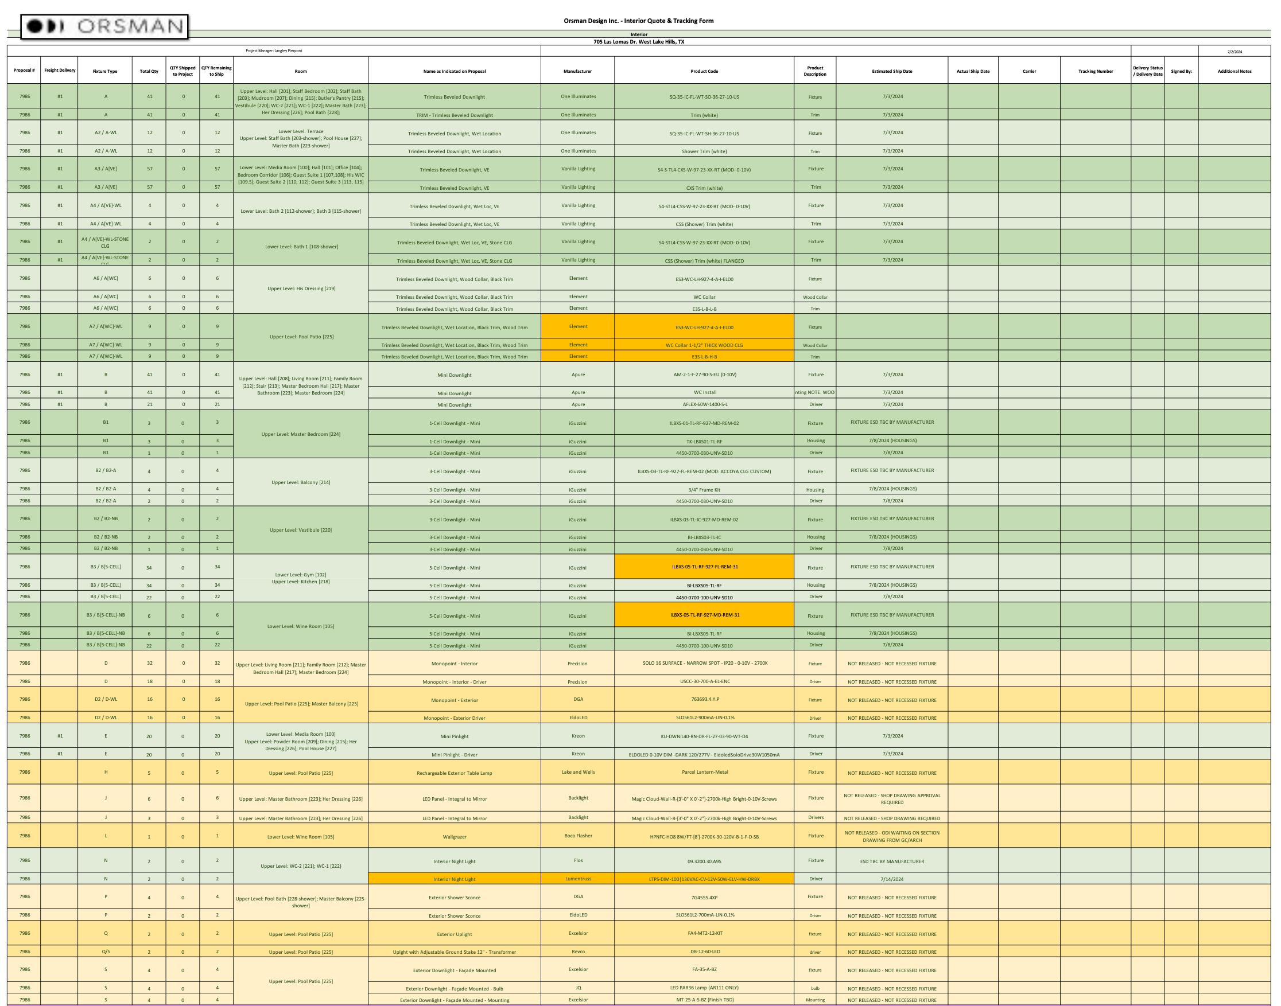
Task: Select the Freight Delivery column header
Action: [x=60, y=71]
